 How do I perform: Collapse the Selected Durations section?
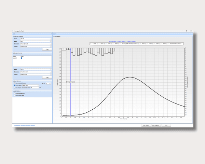pos(14,36)
